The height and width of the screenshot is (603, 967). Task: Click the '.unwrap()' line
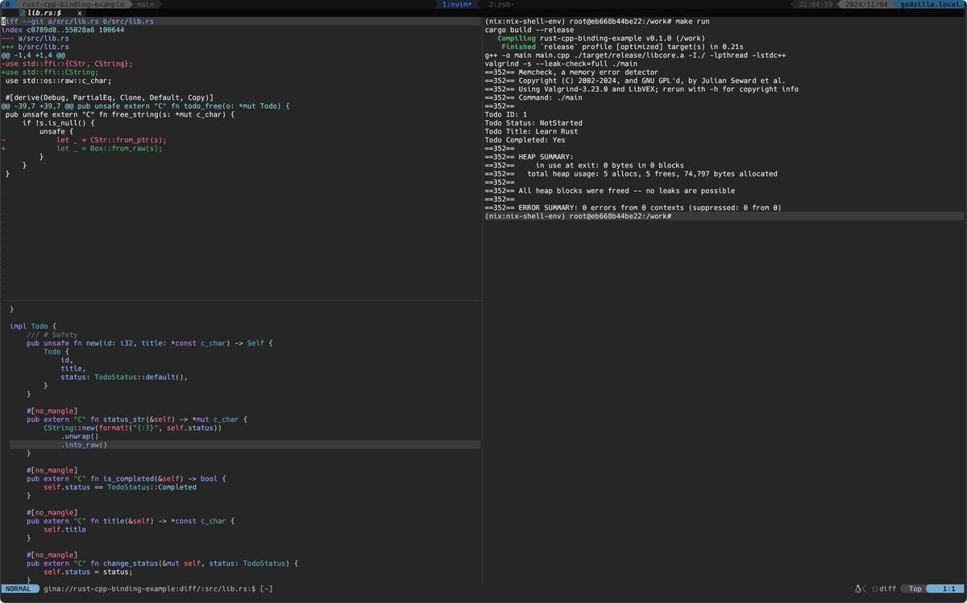click(80, 436)
